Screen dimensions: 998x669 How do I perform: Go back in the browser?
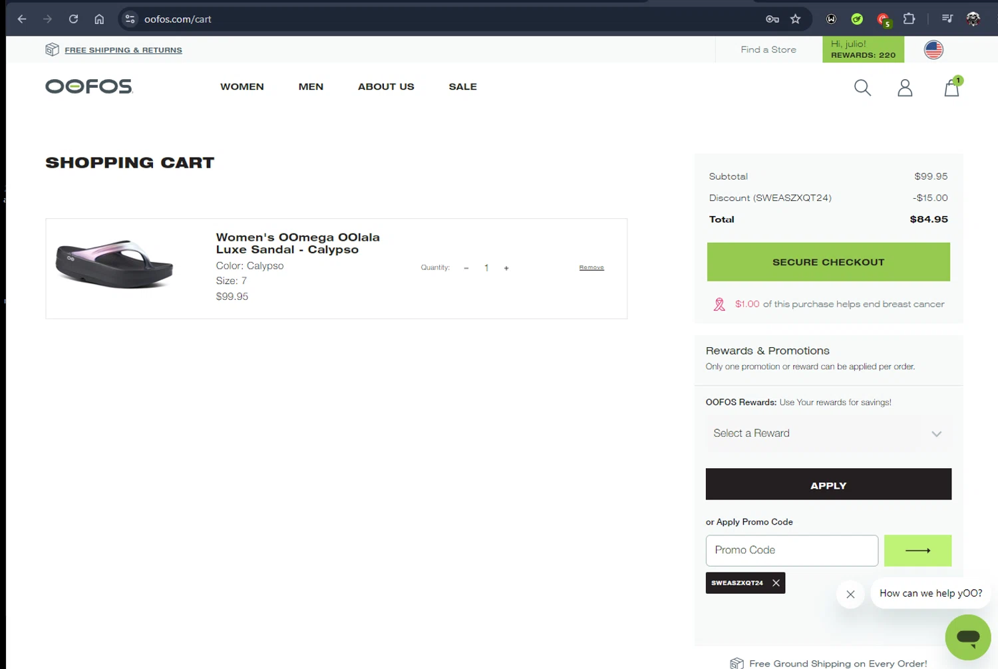pyautogui.click(x=22, y=19)
